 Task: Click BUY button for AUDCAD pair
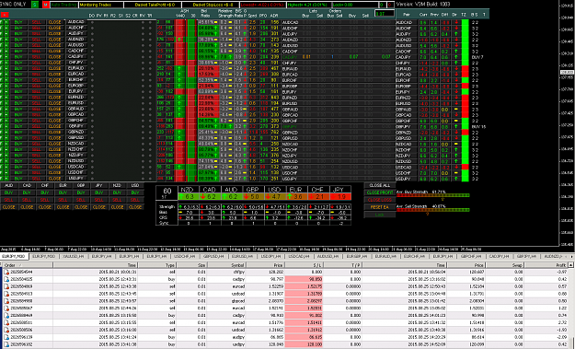18,22
